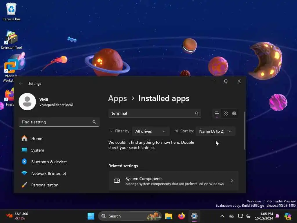
Task: Open System in Settings sidebar
Action: [59, 150]
